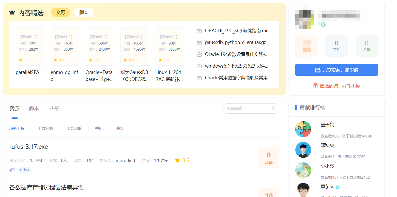The width and height of the screenshot is (397, 197).
Task: Click the share icon on 共享资源 button
Action: 318,70
